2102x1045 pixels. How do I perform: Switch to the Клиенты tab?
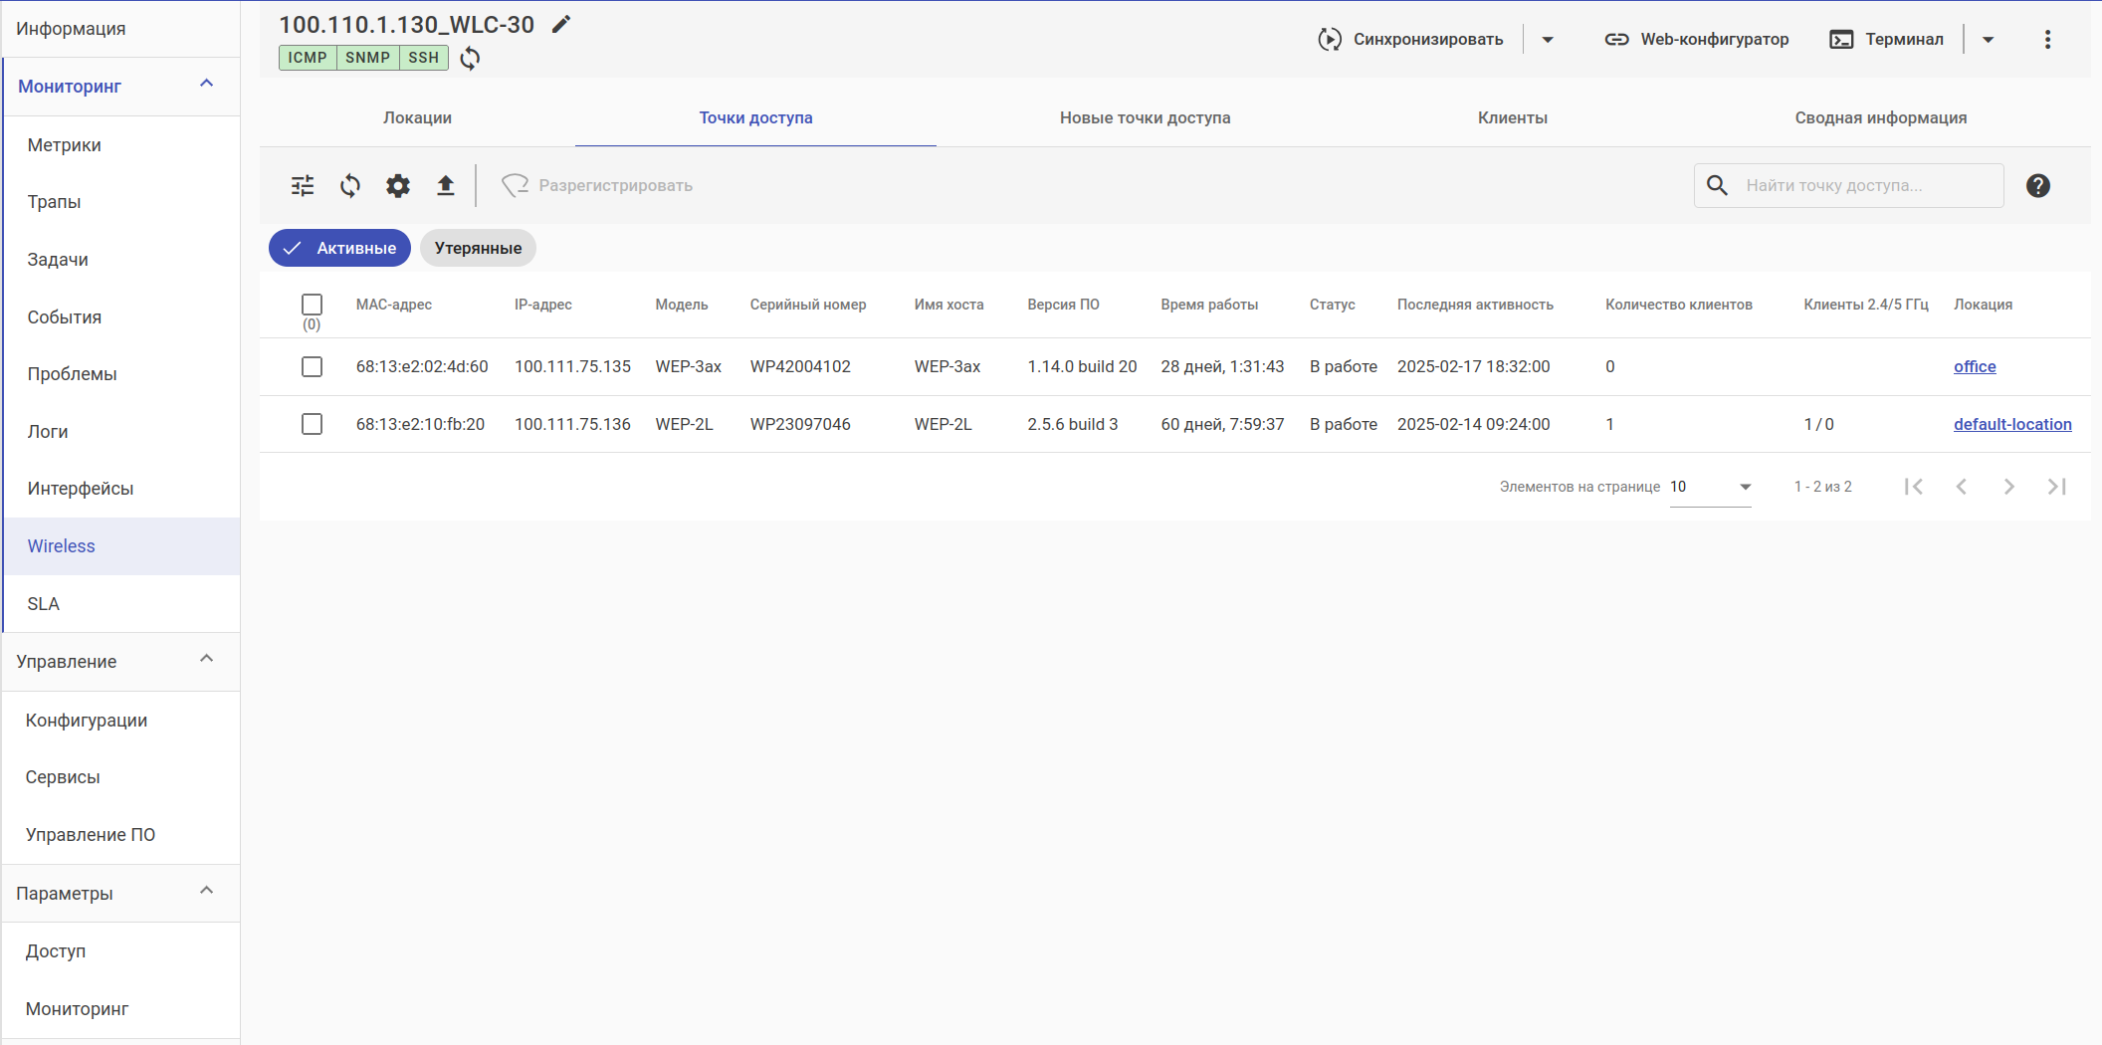click(x=1512, y=117)
